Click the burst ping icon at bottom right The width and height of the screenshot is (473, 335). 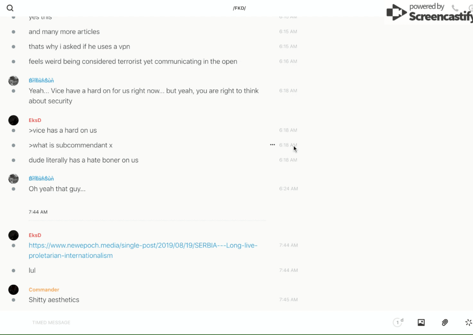click(x=468, y=323)
